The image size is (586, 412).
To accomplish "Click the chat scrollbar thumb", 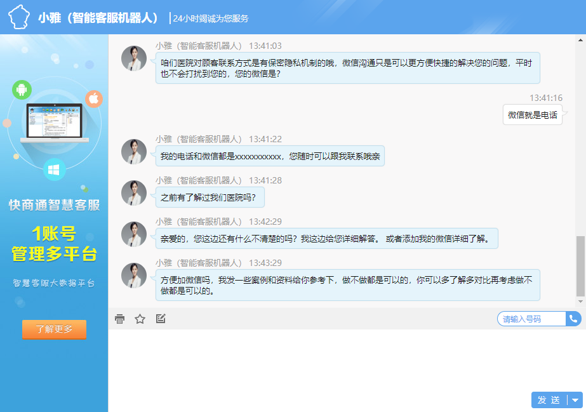I will pyautogui.click(x=580, y=263).
